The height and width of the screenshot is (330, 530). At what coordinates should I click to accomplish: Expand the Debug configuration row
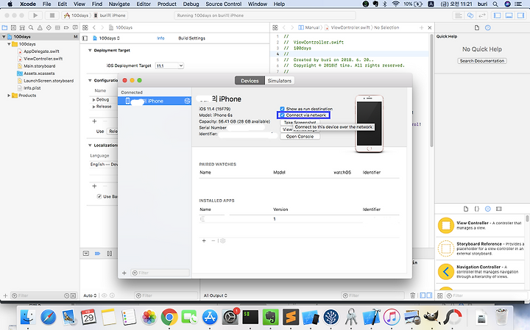(x=93, y=100)
